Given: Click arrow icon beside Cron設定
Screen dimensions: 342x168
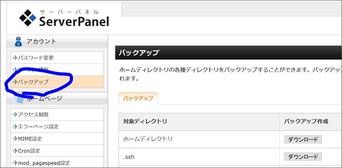Looking at the screenshot, I should click(15, 151).
